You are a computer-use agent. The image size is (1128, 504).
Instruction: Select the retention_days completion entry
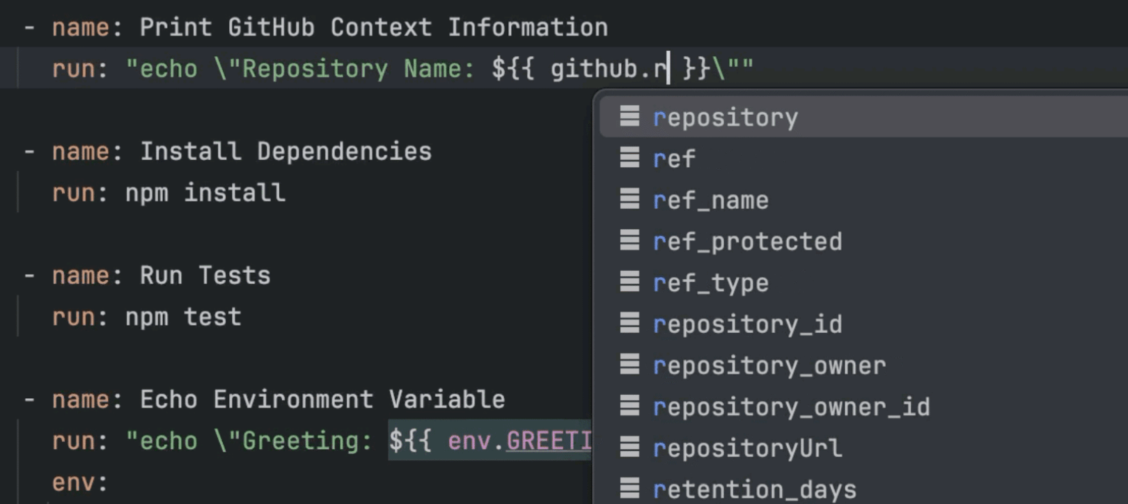(755, 489)
